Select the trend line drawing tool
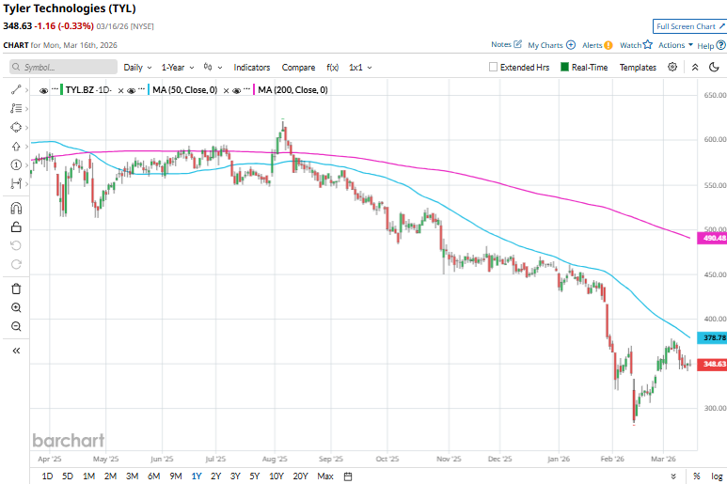Viewport: 727px width, 484px height. coord(16,90)
